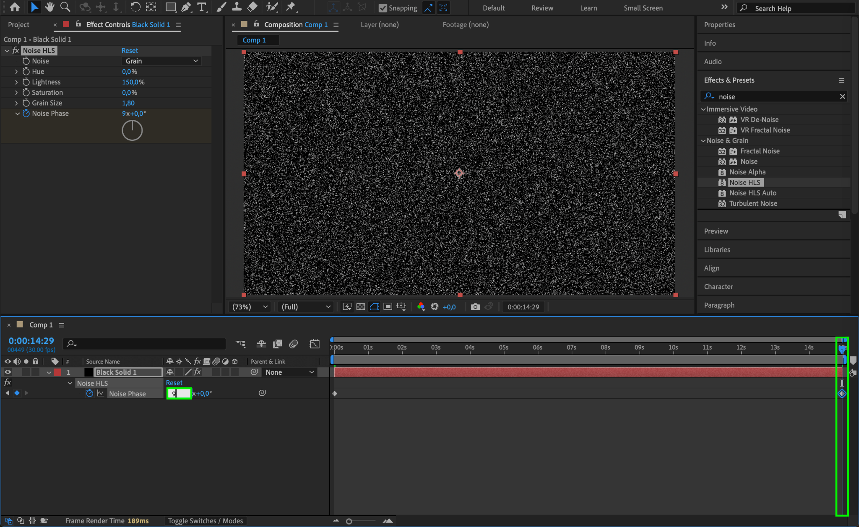Open the Graph Editor in timeline
This screenshot has width=859, height=527.
314,344
